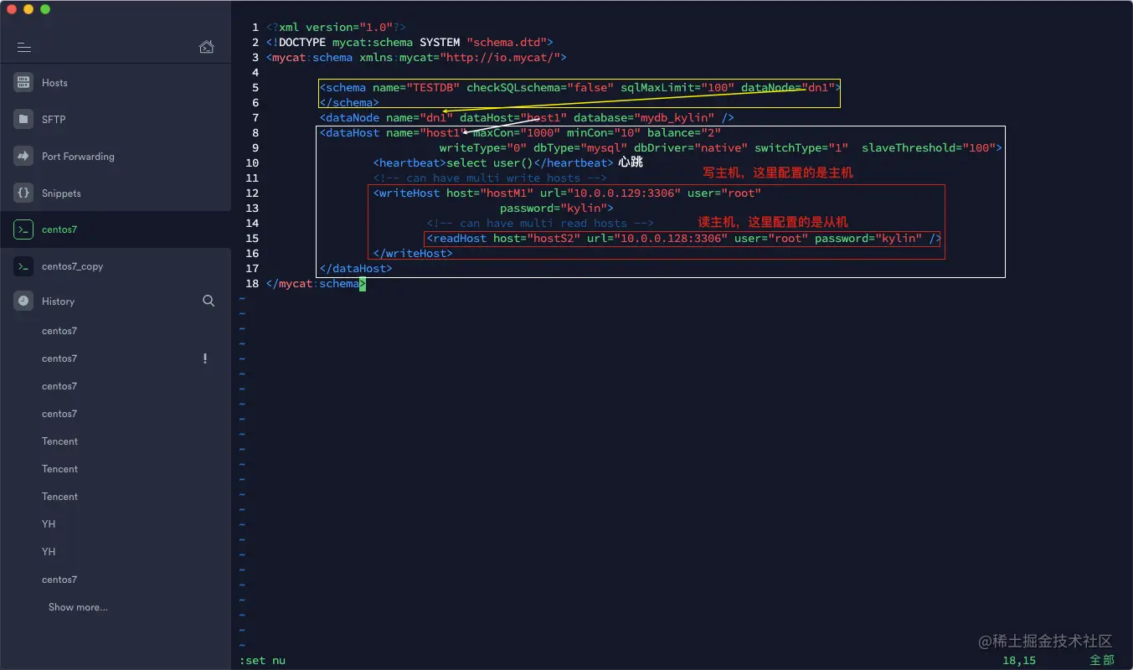Viewport: 1133px width, 670px height.
Task: Click the "schema.dtd" DOCTYPE string
Action: pos(507,43)
